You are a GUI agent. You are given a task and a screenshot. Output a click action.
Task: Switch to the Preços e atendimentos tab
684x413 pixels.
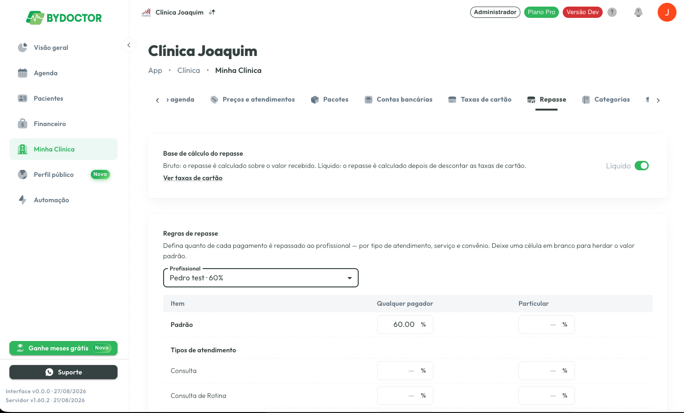coord(252,100)
